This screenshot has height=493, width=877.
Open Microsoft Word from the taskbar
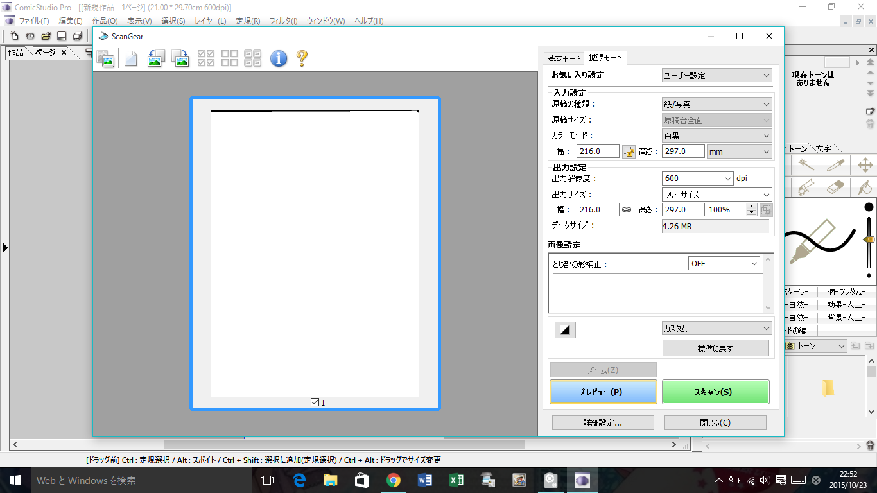(x=425, y=480)
